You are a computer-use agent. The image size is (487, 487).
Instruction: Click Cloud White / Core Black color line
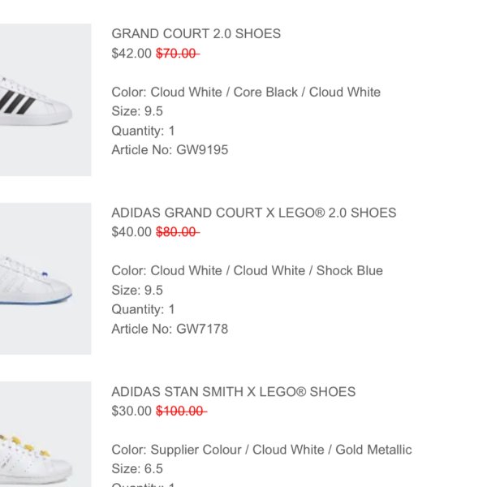(246, 92)
